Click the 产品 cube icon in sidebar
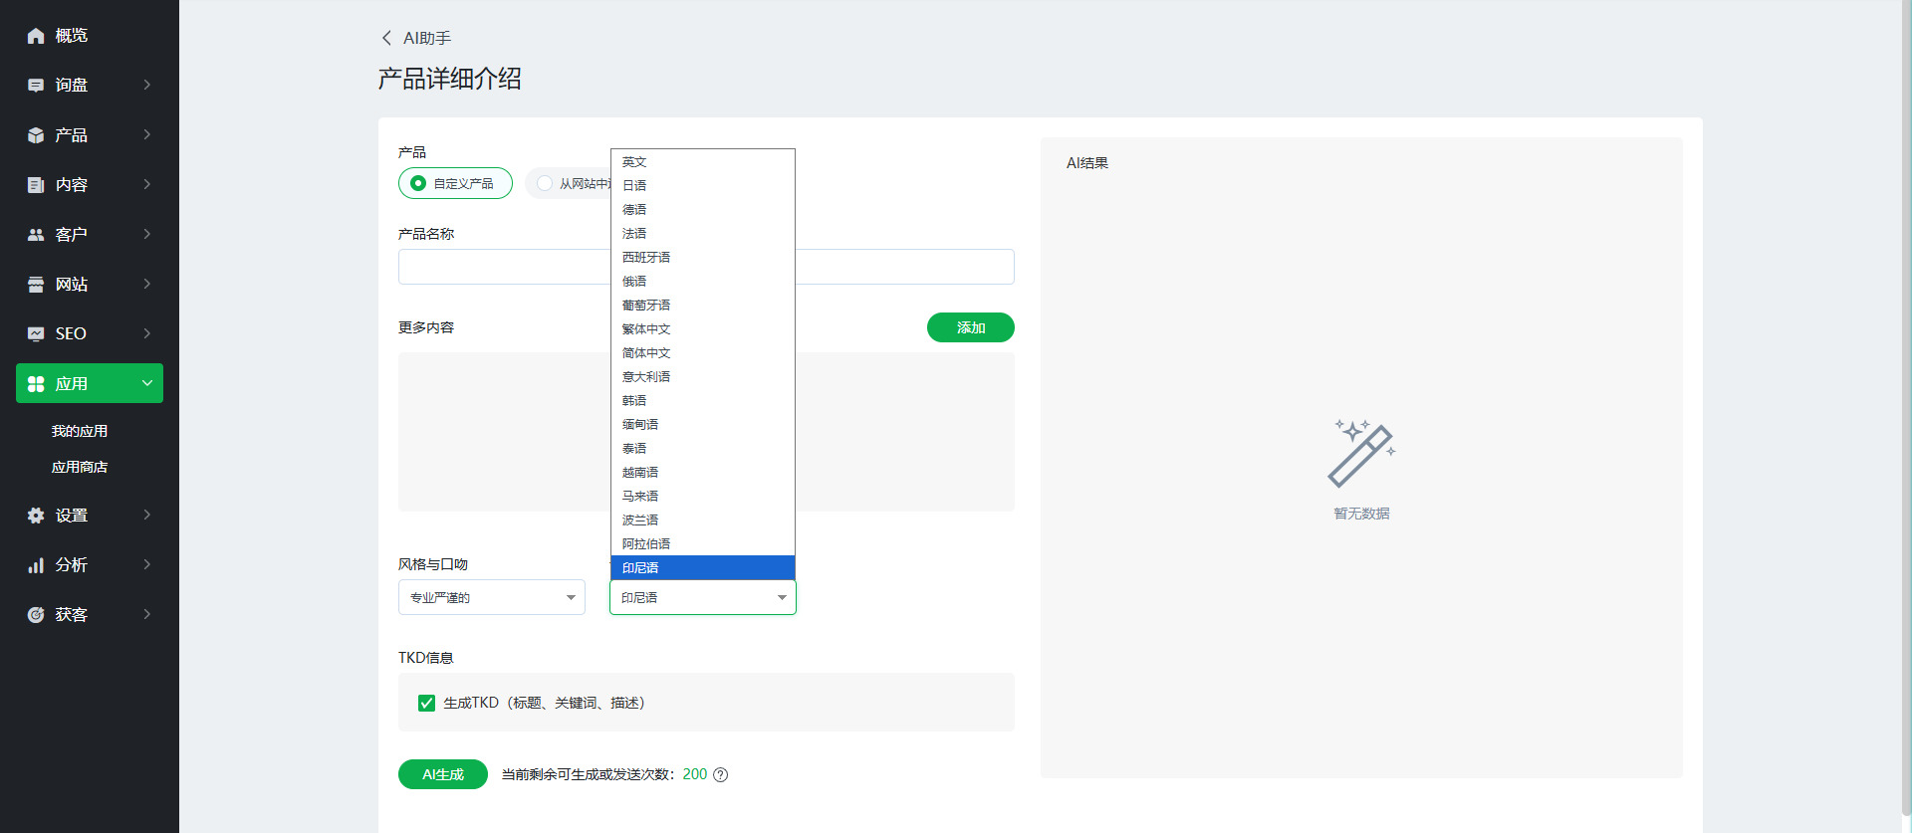This screenshot has width=1912, height=833. [x=36, y=135]
